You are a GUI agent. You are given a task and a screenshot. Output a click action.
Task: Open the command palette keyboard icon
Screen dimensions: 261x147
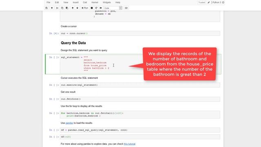(x=126, y=8)
